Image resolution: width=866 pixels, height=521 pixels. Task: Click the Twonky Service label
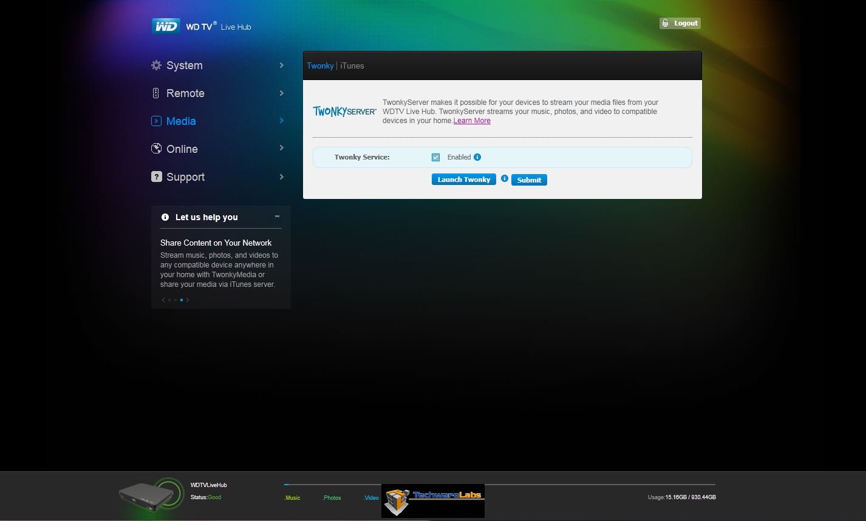(x=362, y=157)
